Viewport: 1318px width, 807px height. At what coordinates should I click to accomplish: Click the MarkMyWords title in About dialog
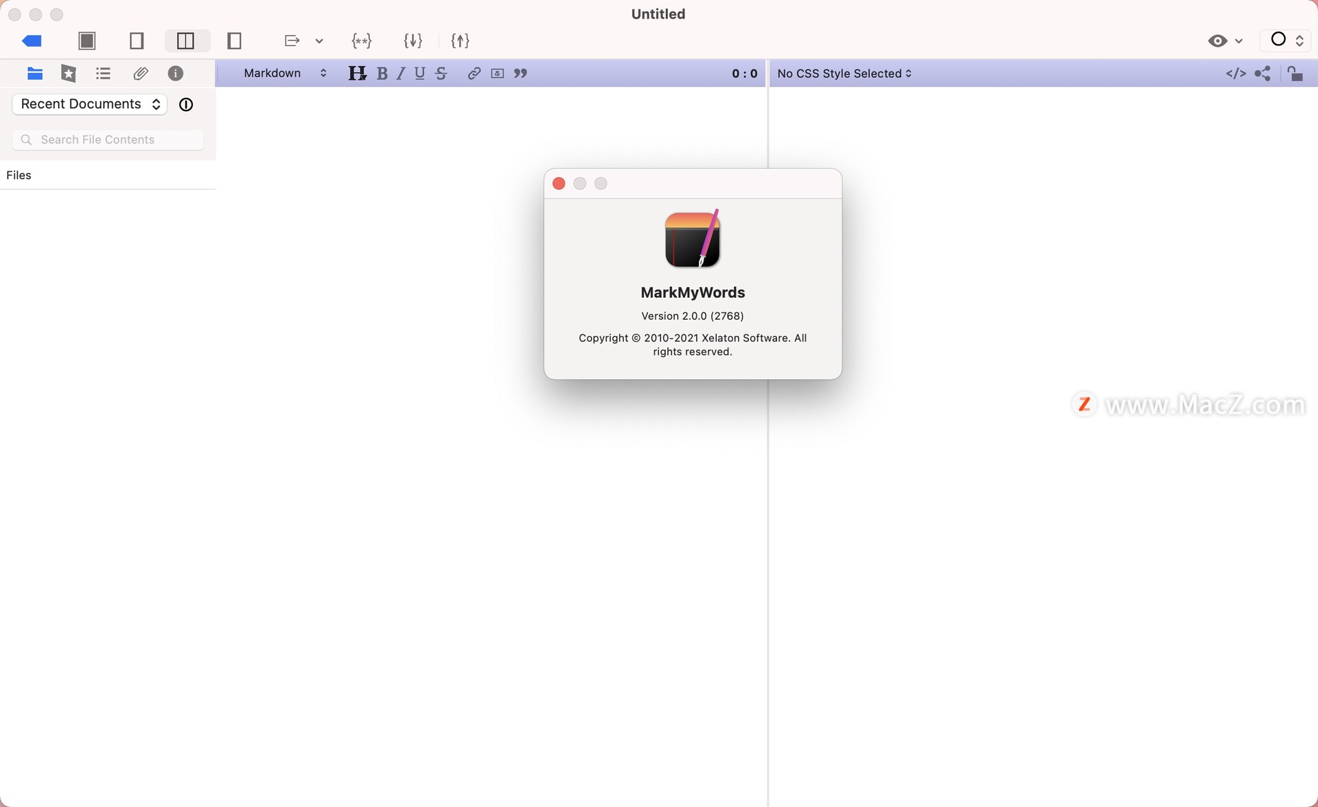[x=693, y=292]
